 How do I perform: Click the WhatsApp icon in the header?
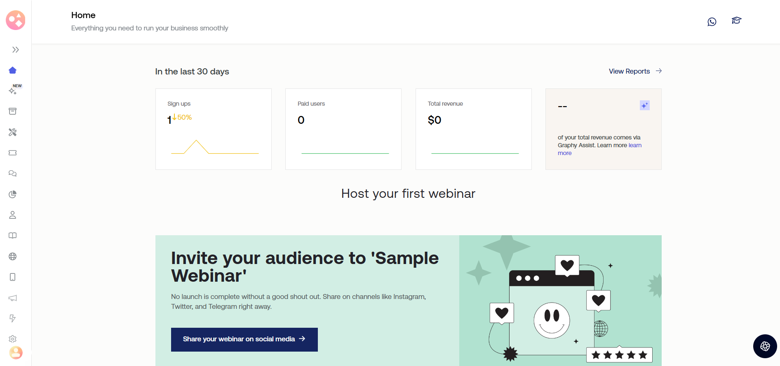click(712, 22)
